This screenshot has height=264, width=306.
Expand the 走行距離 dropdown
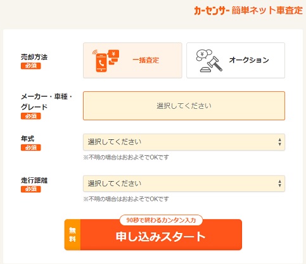point(184,184)
